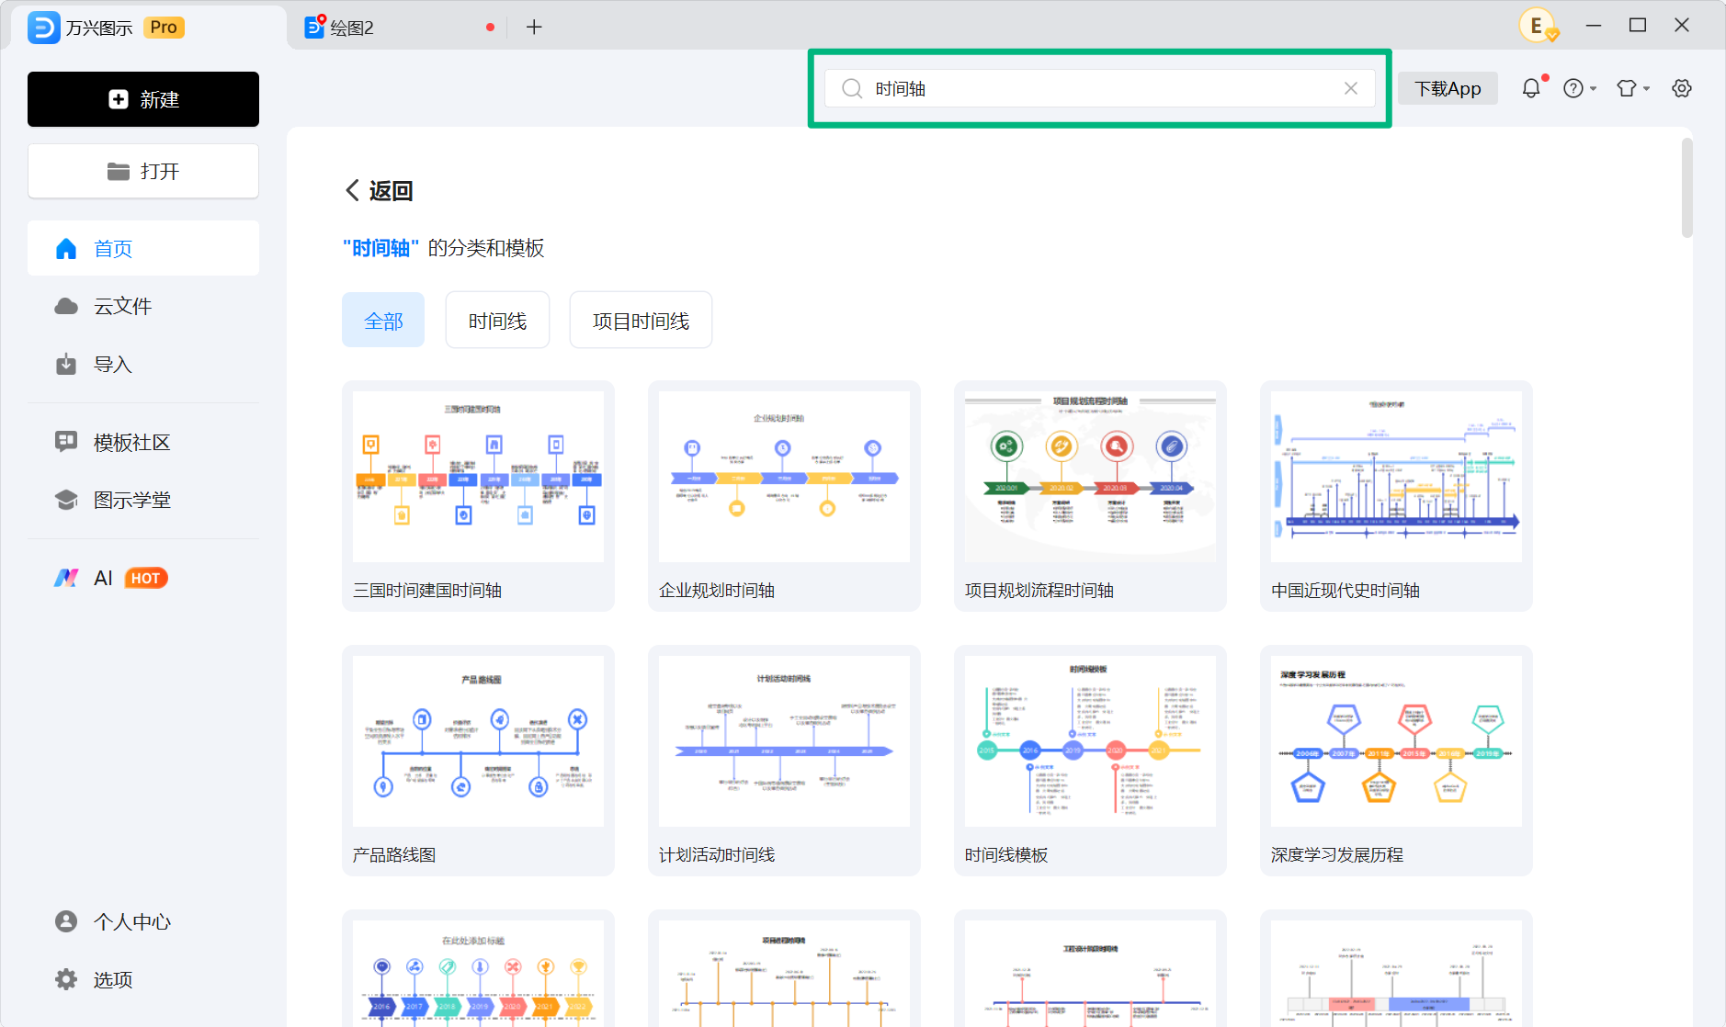Select 导入 in sidebar
Image resolution: width=1726 pixels, height=1027 pixels.
pyautogui.click(x=143, y=364)
